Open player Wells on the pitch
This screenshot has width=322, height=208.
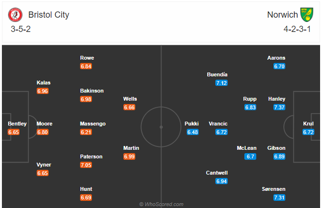[x=130, y=99]
